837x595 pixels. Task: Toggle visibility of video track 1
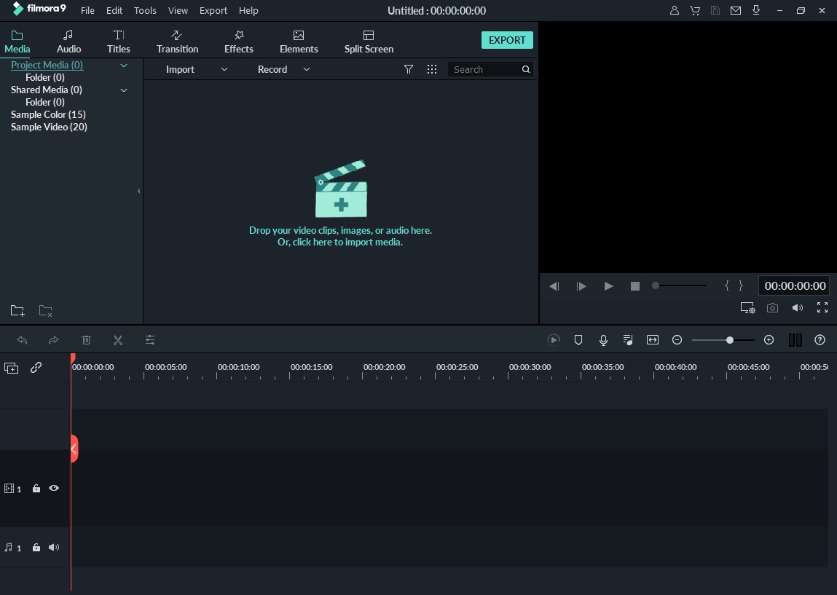tap(54, 488)
